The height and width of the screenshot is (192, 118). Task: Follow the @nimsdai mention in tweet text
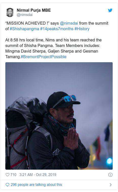69,23
